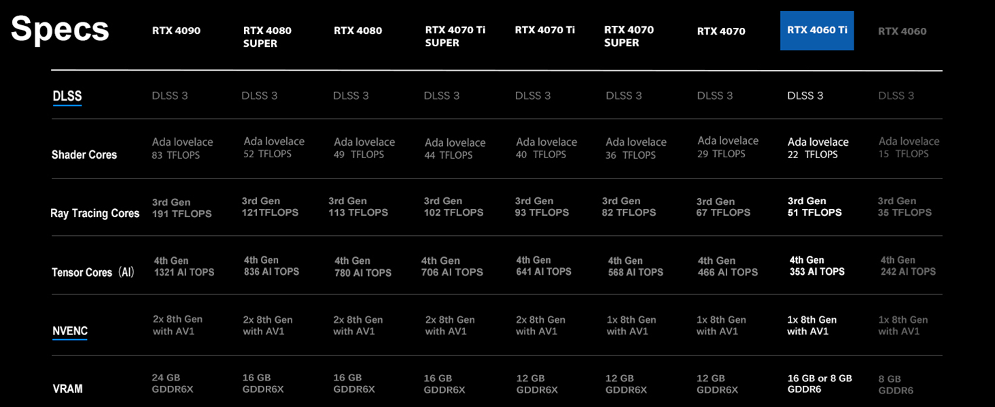
Task: Click the 16 GB or 8 GB VRAM cell
Action: tap(819, 384)
